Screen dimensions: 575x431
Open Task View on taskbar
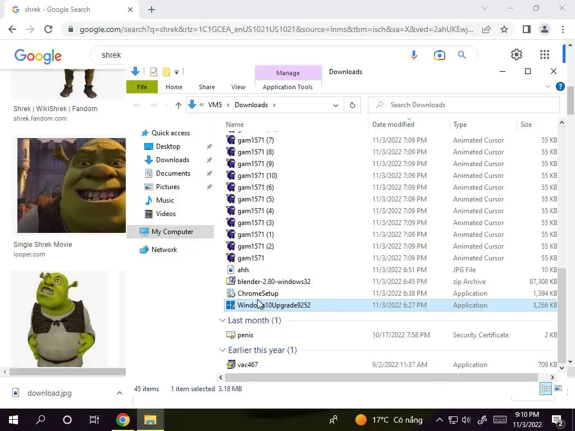94,420
